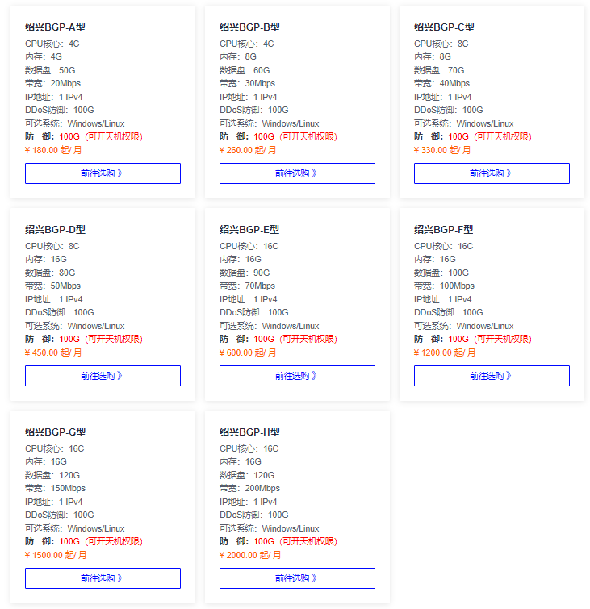Click the ¥ 1200.00 起/月 price
Viewport: 590px width, 609px height.
point(445,352)
